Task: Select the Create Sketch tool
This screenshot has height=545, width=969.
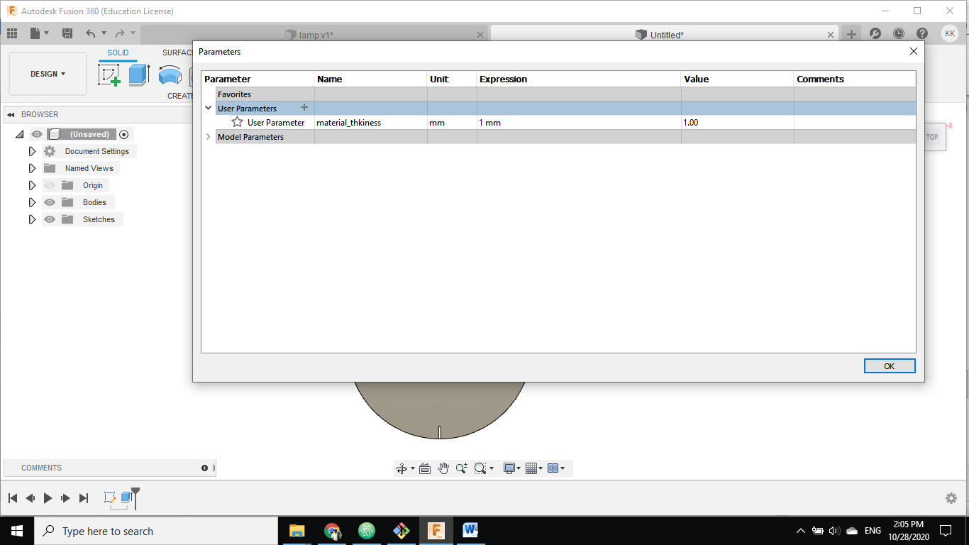Action: [x=109, y=75]
